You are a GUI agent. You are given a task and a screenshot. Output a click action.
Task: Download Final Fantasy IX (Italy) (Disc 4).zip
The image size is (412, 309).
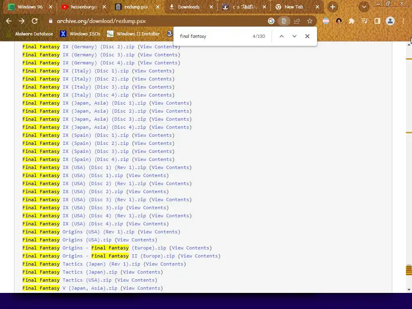click(x=75, y=95)
